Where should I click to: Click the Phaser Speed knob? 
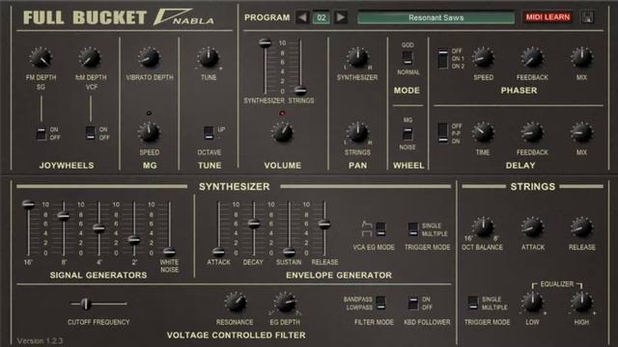click(483, 58)
